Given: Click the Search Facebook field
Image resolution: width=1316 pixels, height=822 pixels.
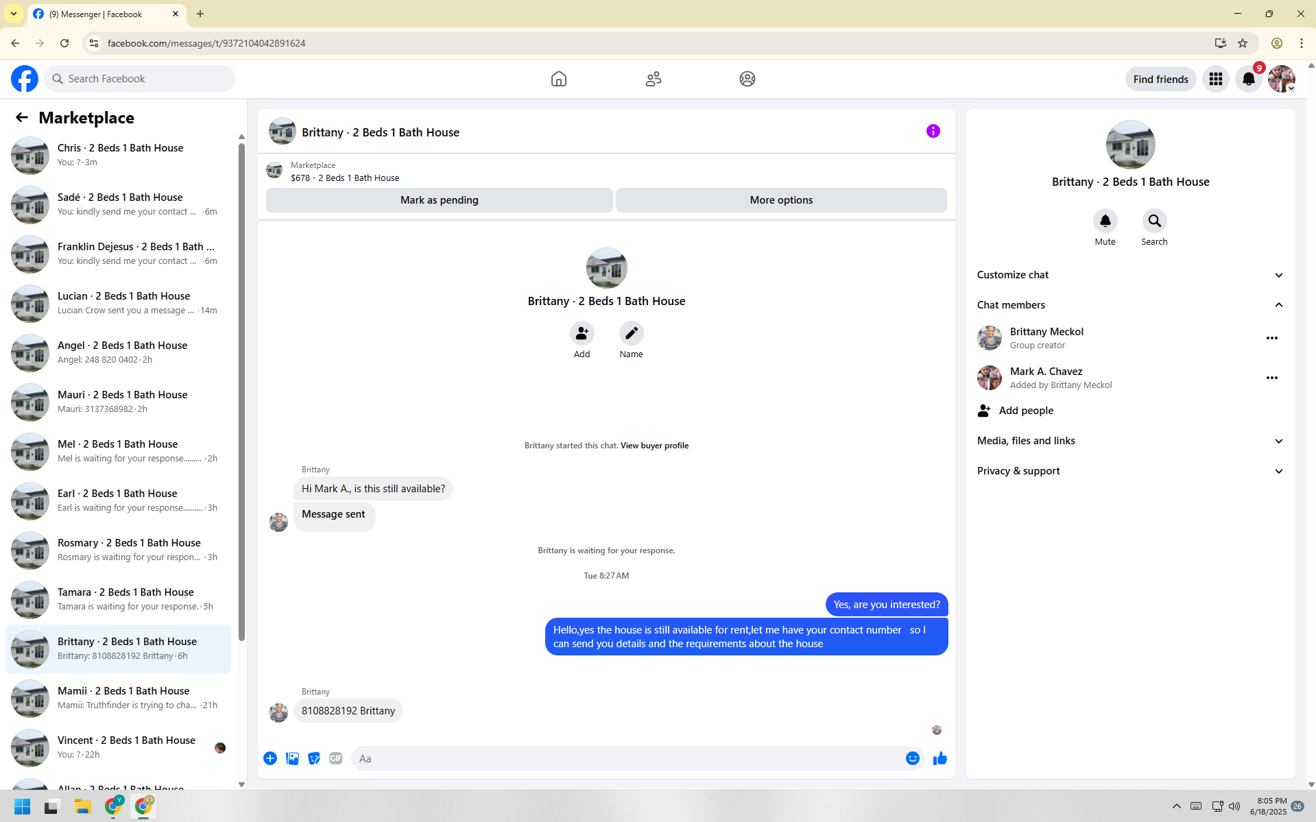Looking at the screenshot, I should point(140,79).
